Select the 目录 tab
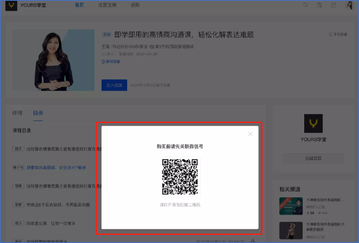This screenshot has height=243, width=359. (38, 113)
